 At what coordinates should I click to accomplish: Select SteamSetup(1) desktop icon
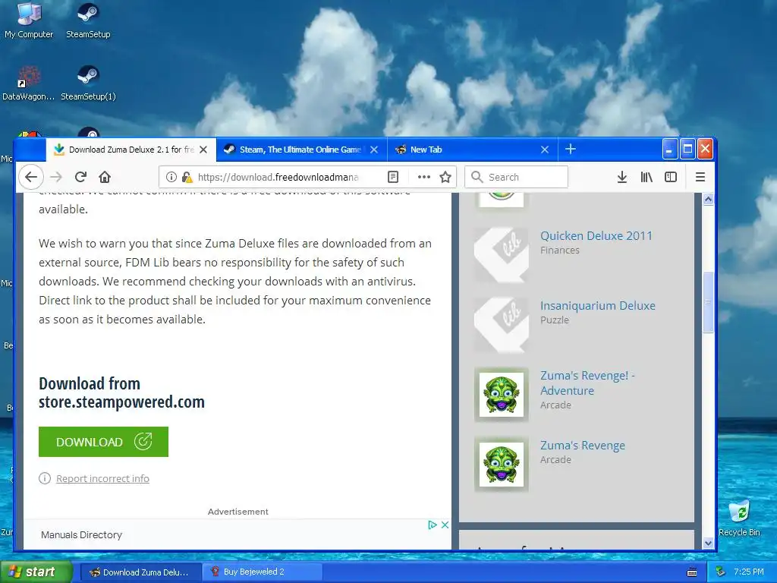(x=88, y=84)
